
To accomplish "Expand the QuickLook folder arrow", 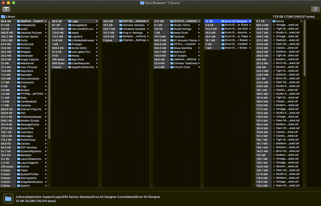I will tap(46, 44).
